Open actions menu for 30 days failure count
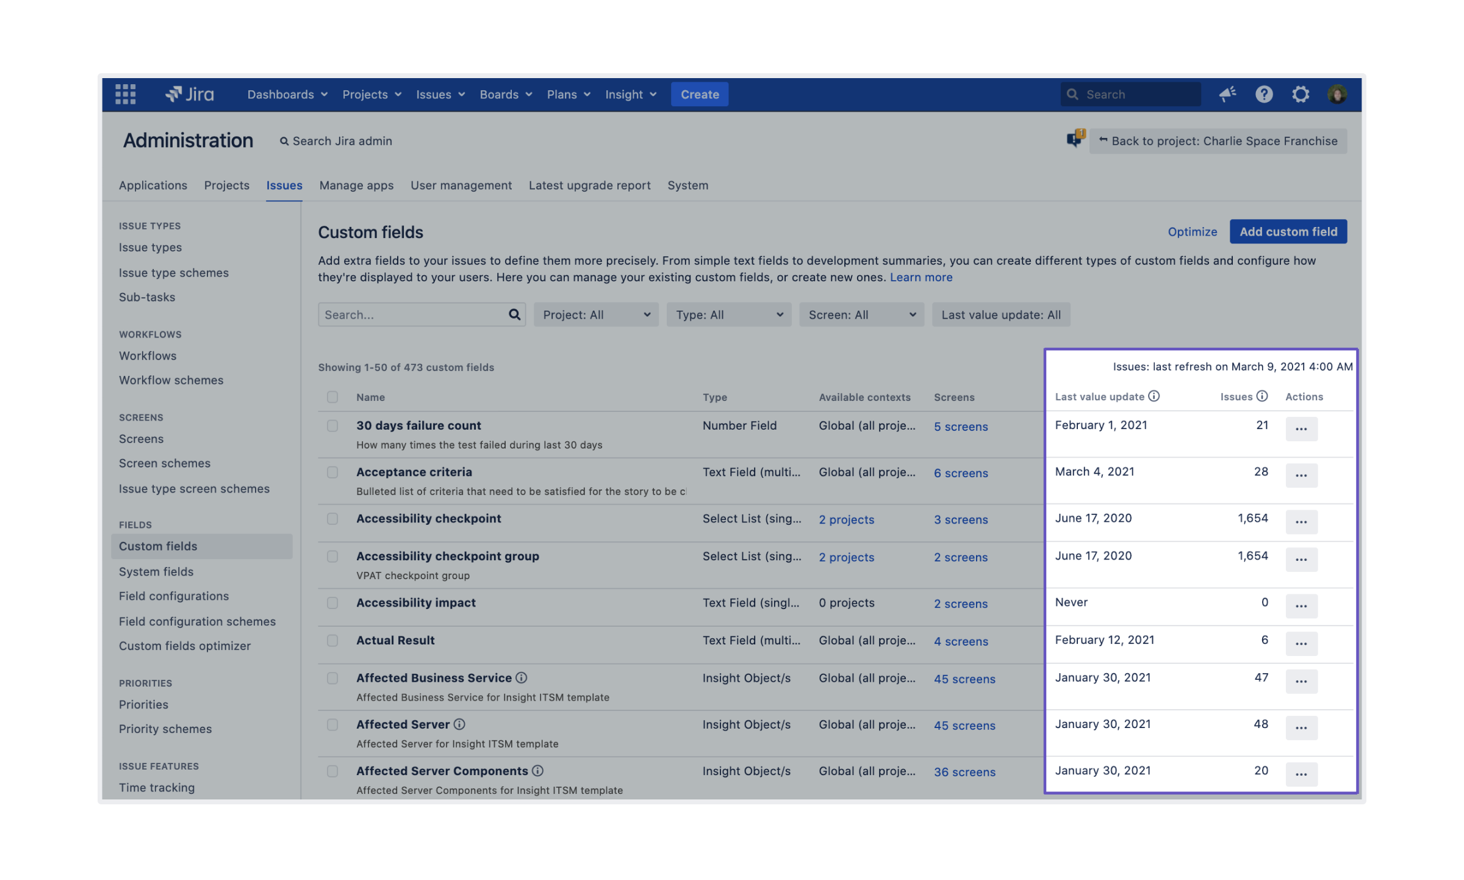The height and width of the screenshot is (880, 1464). [x=1302, y=428]
